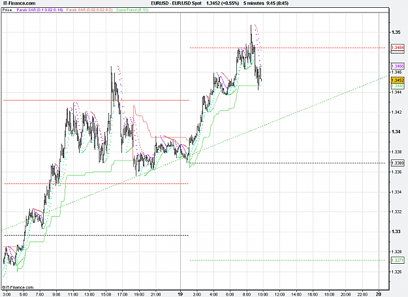Viewport: 408px width, 297px height.
Task: Click the 3:00 time axis label
Action: coord(7,294)
